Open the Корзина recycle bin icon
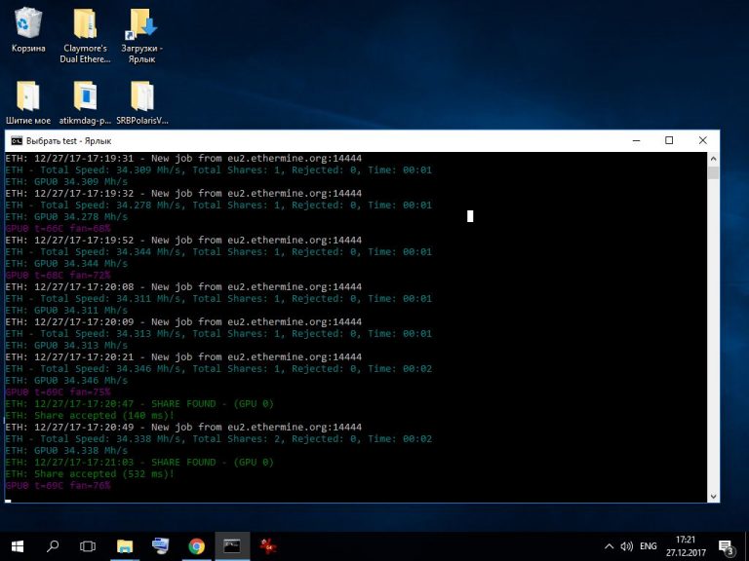749x561 pixels. (28, 23)
